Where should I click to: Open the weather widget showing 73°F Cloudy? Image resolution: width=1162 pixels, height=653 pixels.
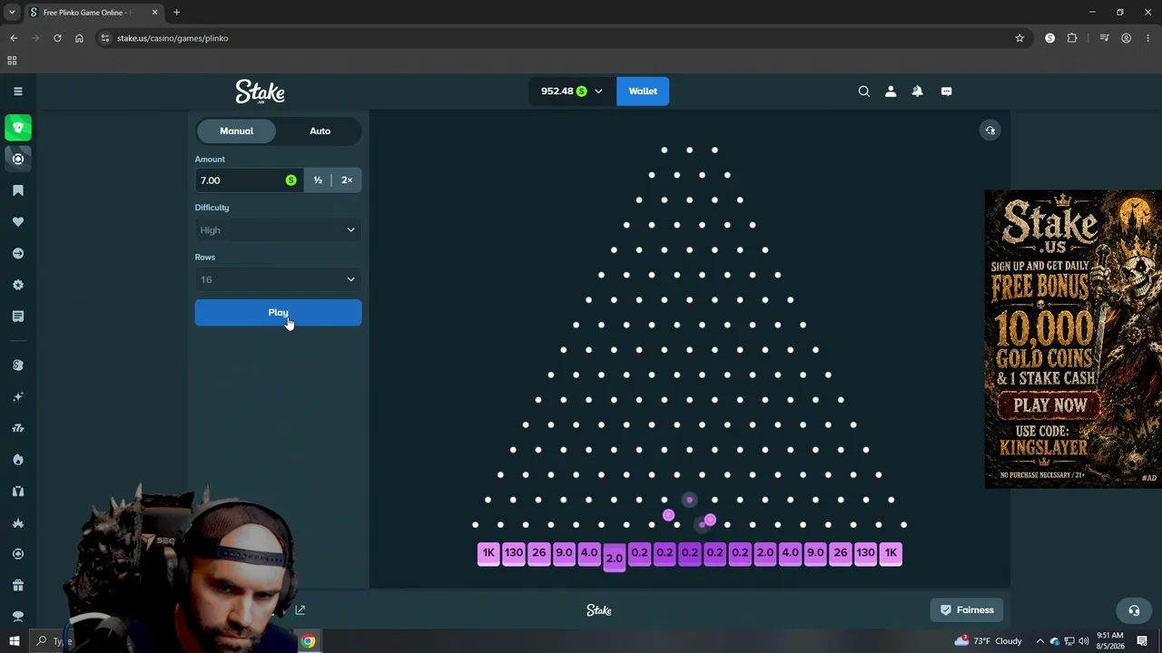point(988,641)
